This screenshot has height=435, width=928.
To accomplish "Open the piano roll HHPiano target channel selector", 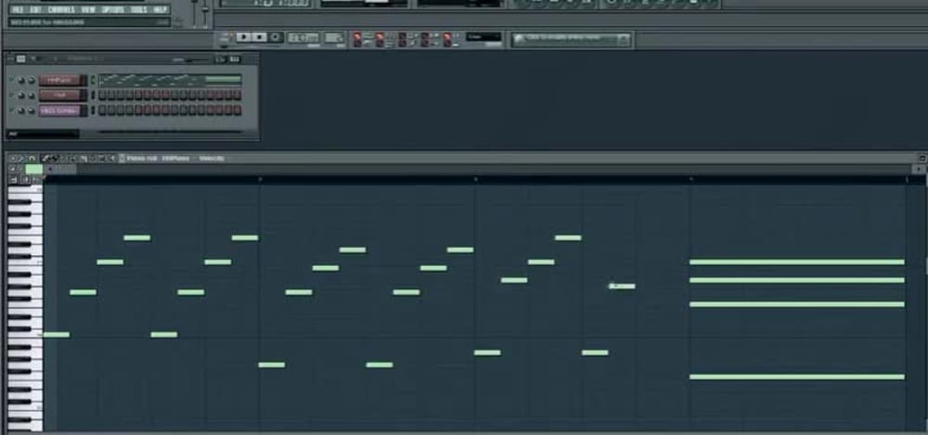I will [175, 159].
